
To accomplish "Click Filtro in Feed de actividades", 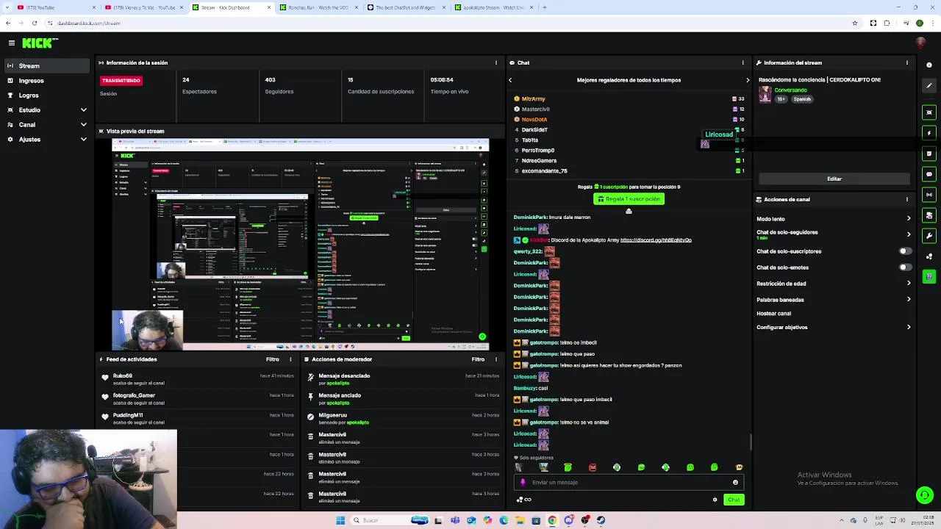I will coord(273,359).
